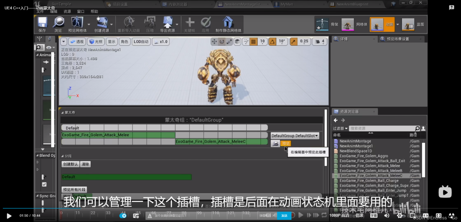Select ExoGame_Fire_Golem_Attack_MeleeB in asset list
The image size is (461, 222).
tap(371, 171)
